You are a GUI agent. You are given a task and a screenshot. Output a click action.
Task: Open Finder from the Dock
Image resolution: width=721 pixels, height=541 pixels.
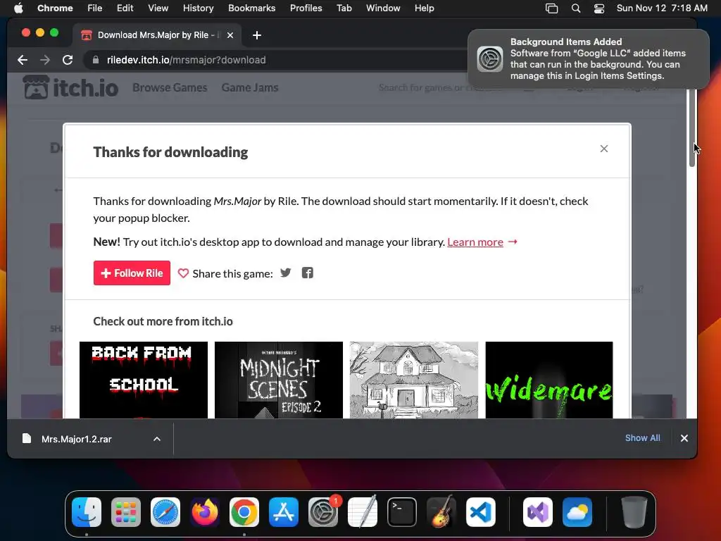pyautogui.click(x=87, y=512)
